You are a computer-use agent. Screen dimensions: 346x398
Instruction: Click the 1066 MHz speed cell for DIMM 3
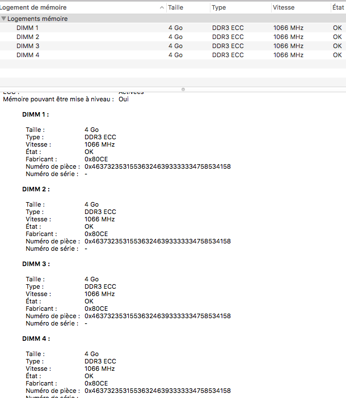point(288,46)
